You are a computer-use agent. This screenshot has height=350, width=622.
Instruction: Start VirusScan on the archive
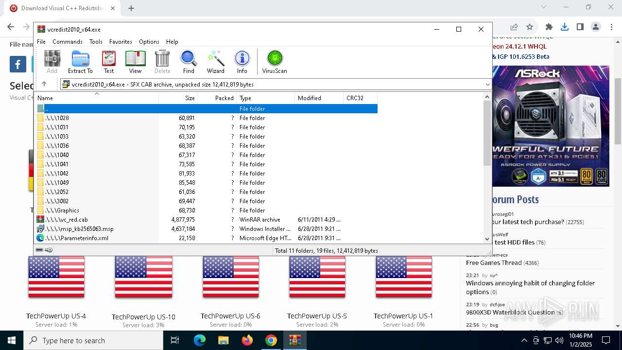point(275,62)
